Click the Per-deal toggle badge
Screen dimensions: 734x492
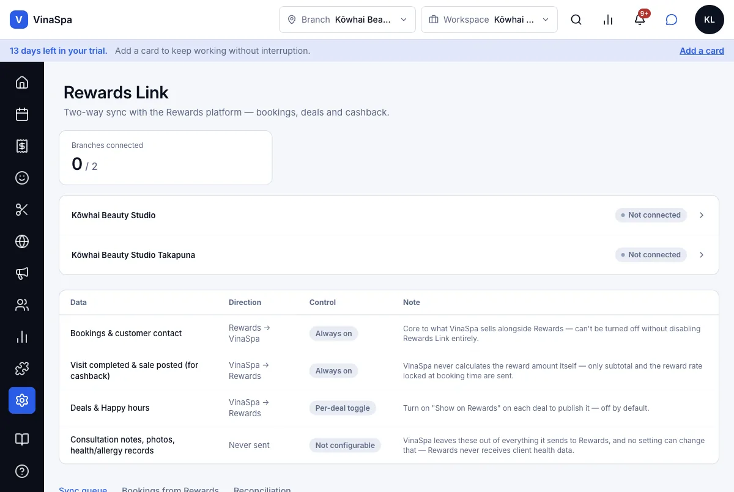pos(343,408)
